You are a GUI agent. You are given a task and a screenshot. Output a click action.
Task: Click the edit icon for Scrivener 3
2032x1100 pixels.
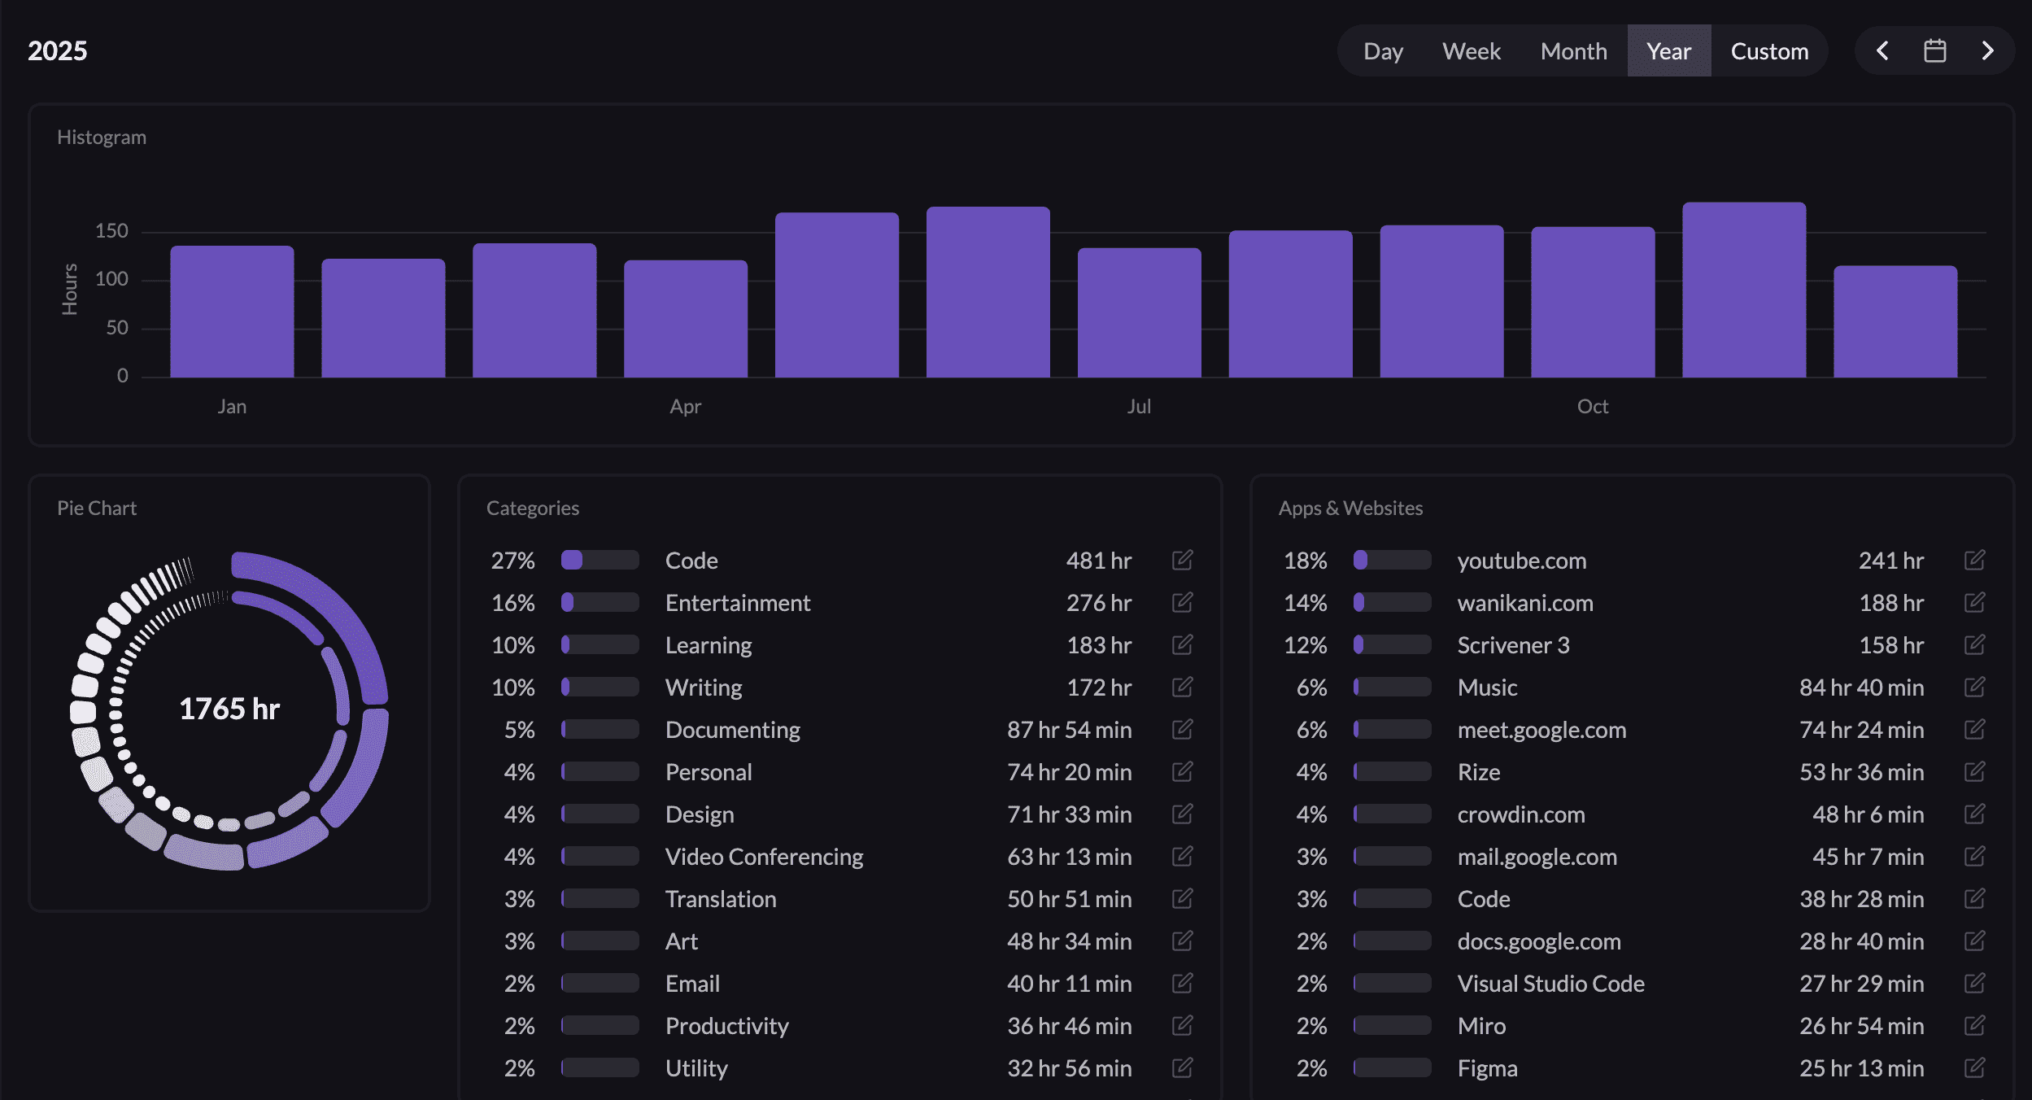(1975, 644)
